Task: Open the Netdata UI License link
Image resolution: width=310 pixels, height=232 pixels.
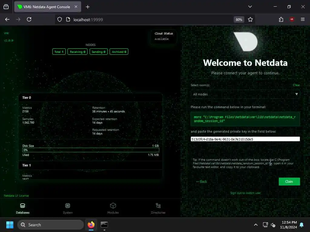Action: coord(16,196)
